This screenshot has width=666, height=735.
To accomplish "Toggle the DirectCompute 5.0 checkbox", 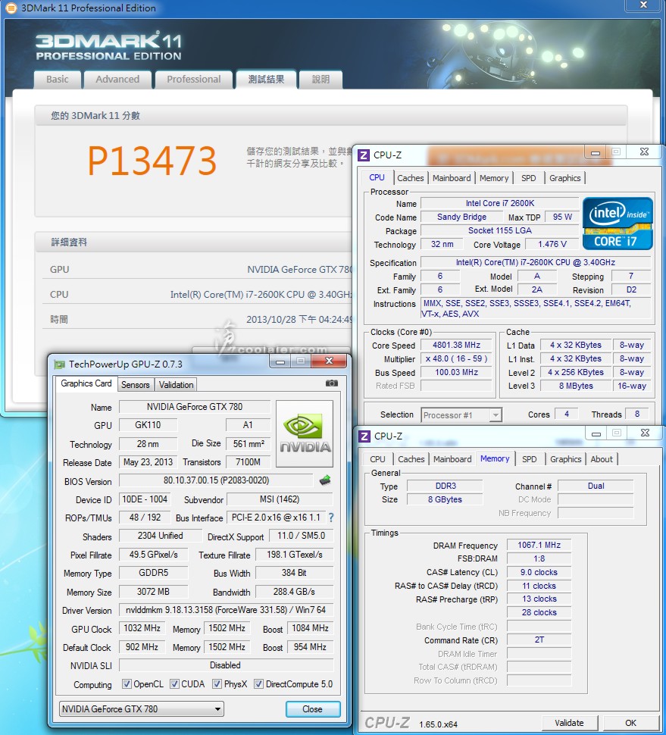I will click(x=258, y=684).
